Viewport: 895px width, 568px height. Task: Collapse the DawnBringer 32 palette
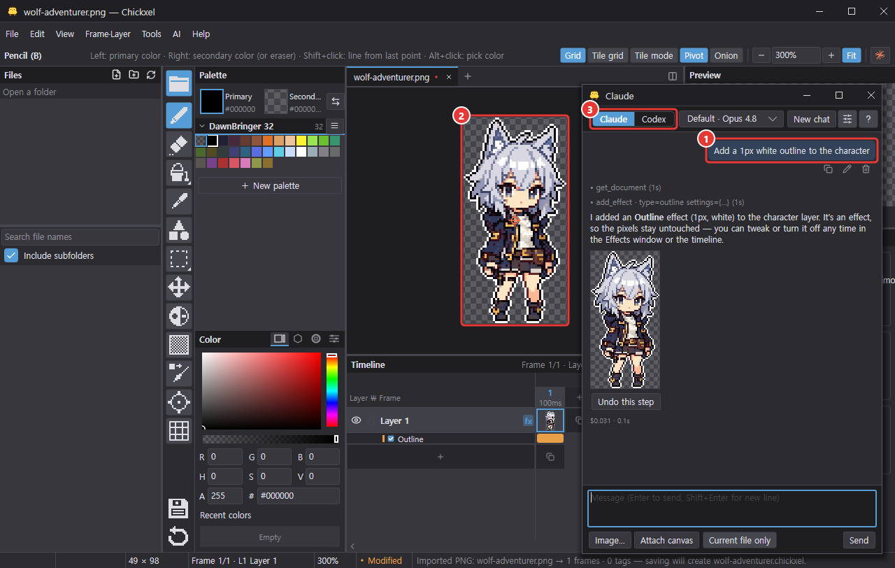(203, 127)
